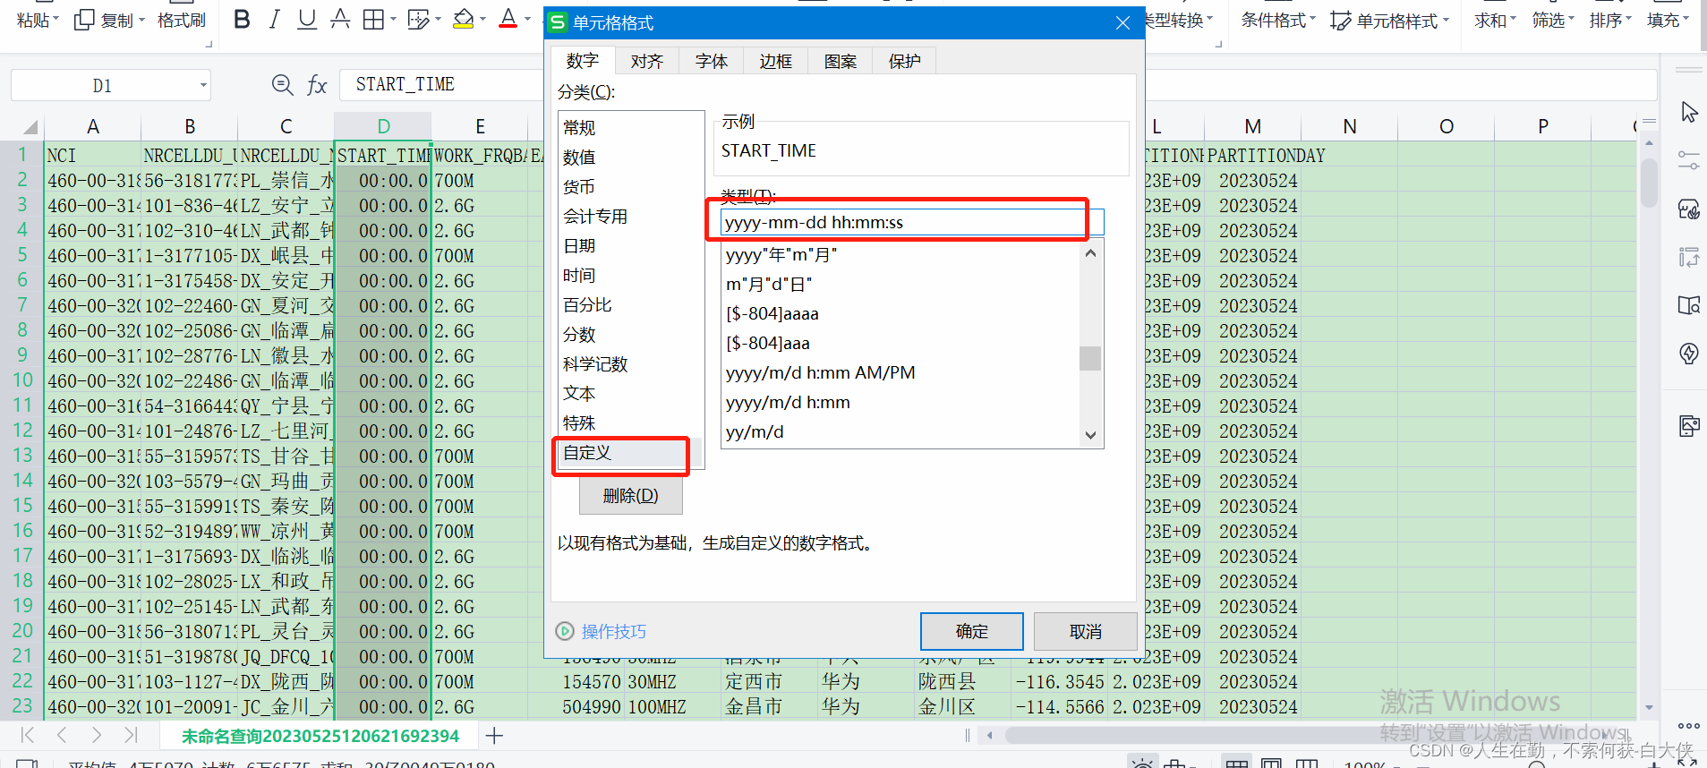
Task: Select 分数 category
Action: (630, 335)
